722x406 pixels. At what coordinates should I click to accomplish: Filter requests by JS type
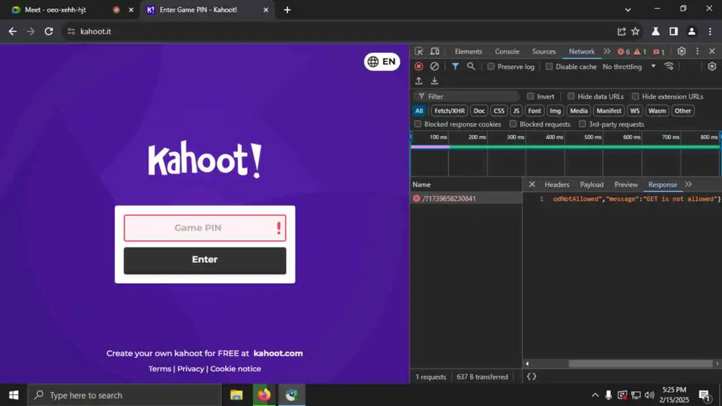coord(516,111)
